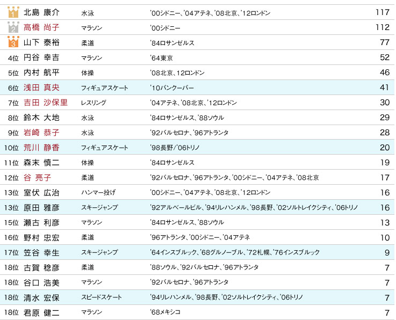Click 4位 rank label
The width and height of the screenshot is (396, 320).
(x=13, y=58)
